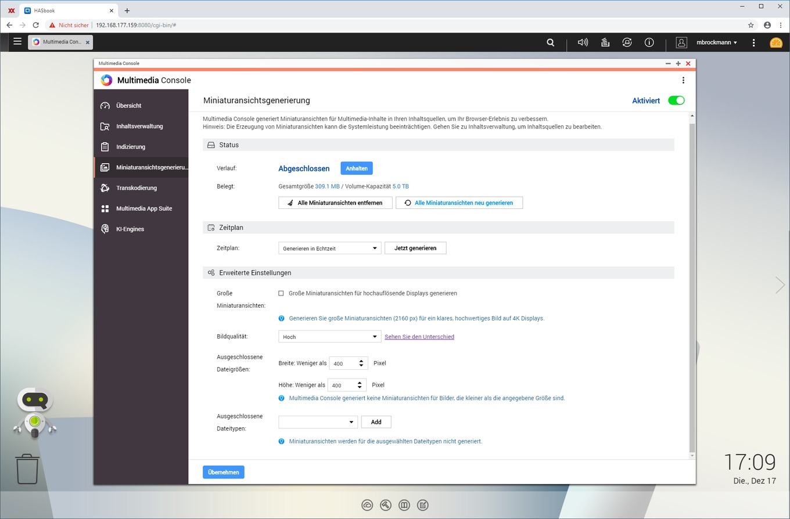
Task: Open Transkodierung in the sidebar
Action: point(141,188)
